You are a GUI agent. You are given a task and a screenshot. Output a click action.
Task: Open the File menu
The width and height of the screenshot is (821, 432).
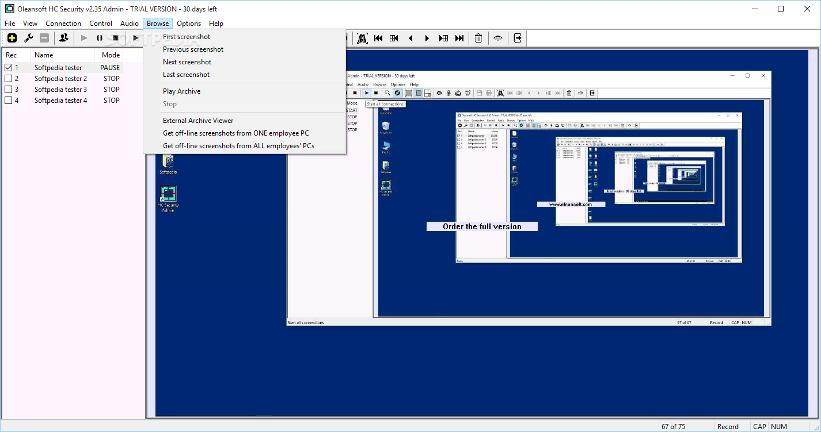click(10, 24)
